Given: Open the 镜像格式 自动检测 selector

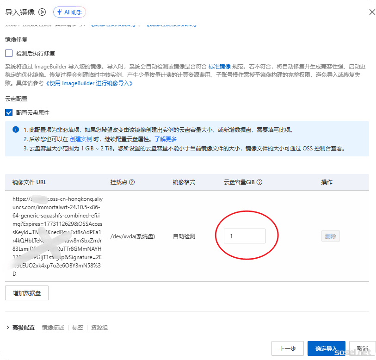Looking at the screenshot, I should [183, 236].
